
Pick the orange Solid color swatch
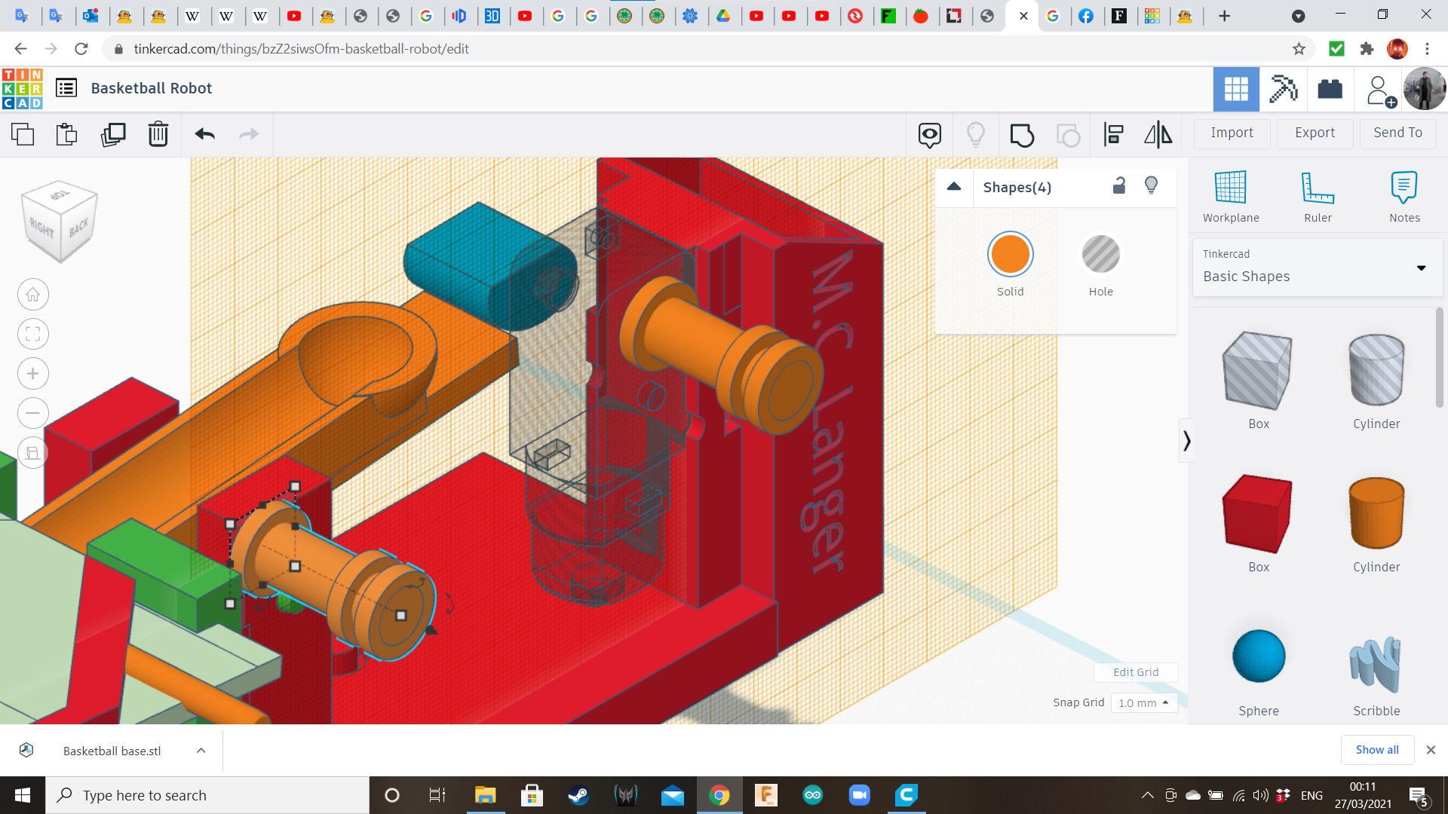pos(1010,255)
